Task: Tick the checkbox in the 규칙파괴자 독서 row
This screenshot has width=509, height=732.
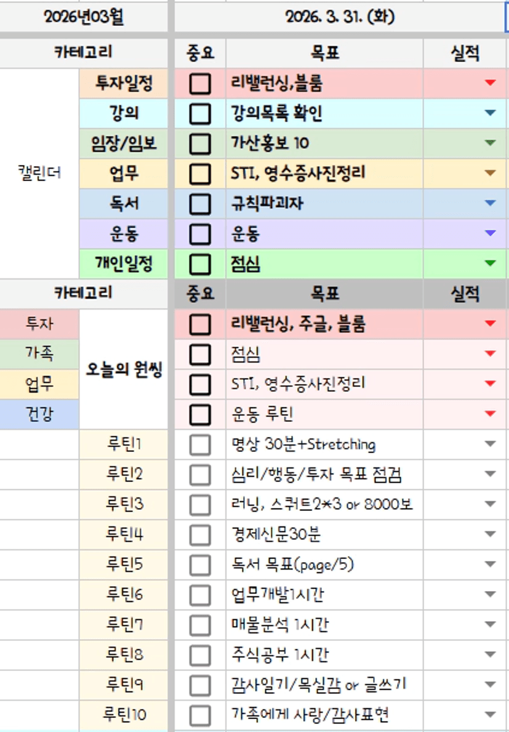Action: (x=200, y=204)
